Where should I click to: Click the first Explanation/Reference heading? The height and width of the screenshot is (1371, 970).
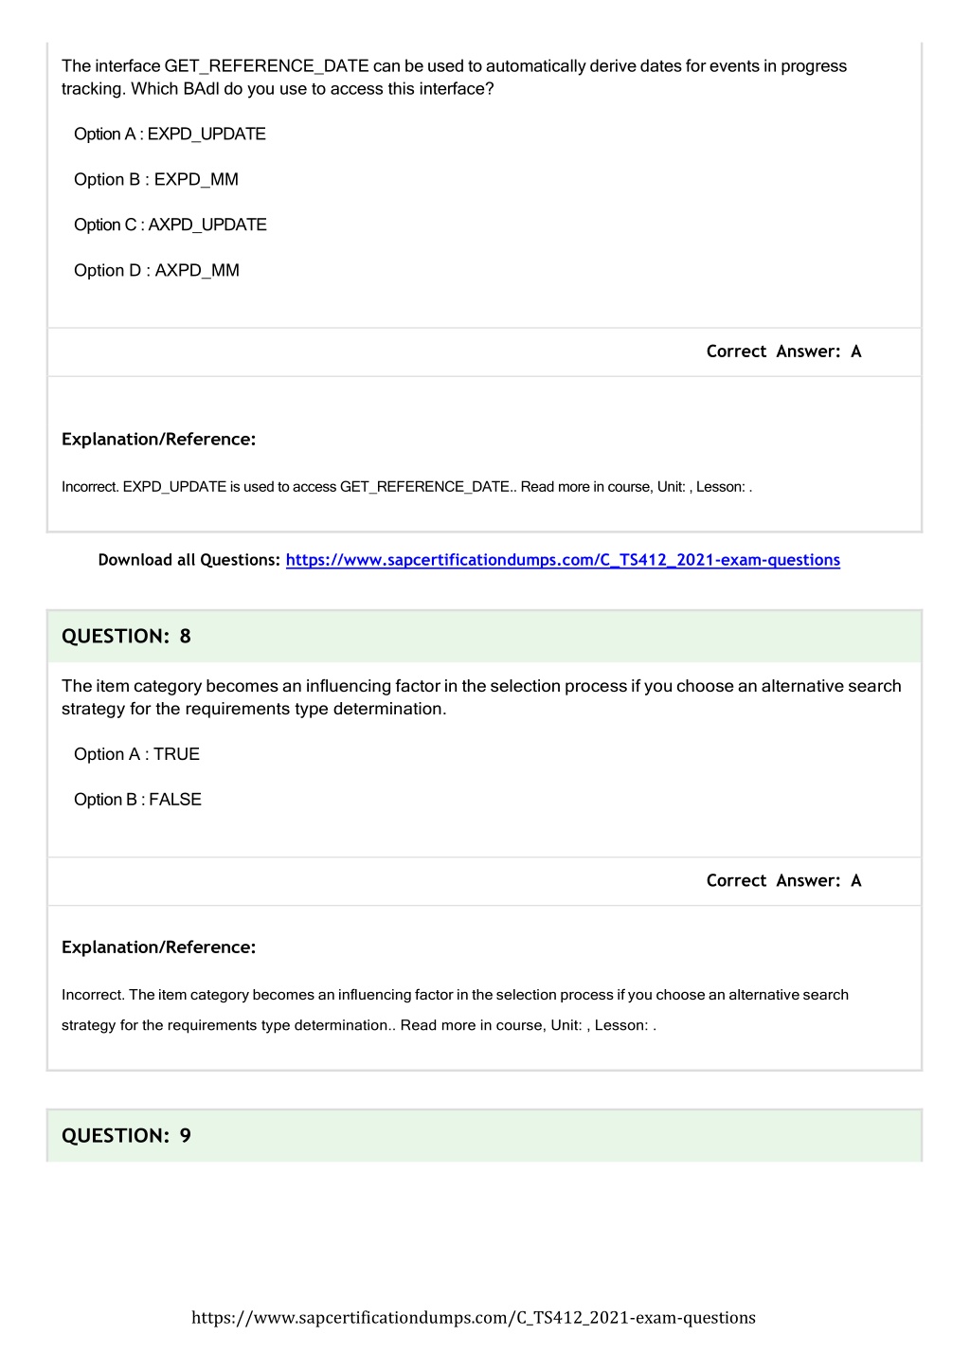[x=158, y=440]
